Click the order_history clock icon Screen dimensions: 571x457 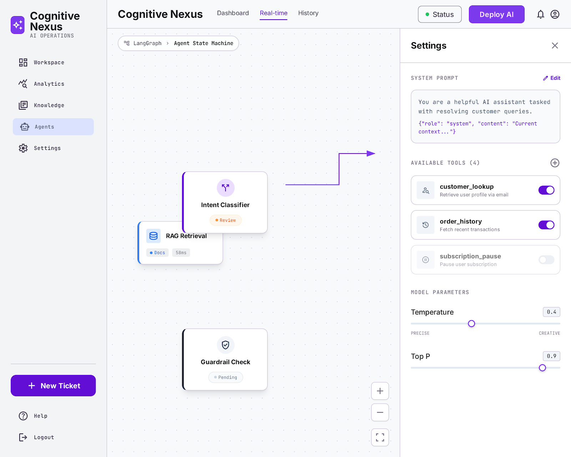(426, 225)
